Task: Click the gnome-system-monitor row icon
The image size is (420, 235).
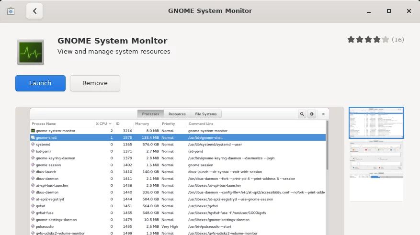Action: pyautogui.click(x=33, y=131)
